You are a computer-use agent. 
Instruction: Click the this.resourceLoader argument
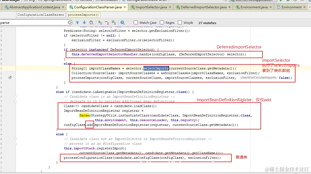point(148,120)
